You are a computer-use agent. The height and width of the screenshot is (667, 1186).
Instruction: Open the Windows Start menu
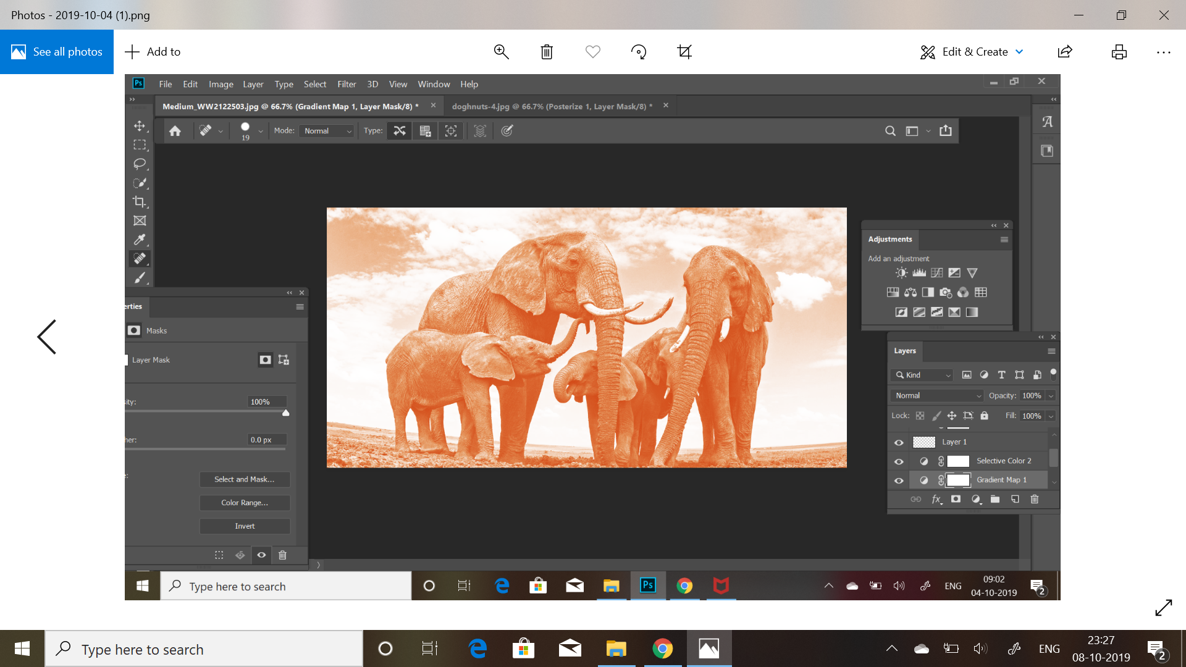22,648
